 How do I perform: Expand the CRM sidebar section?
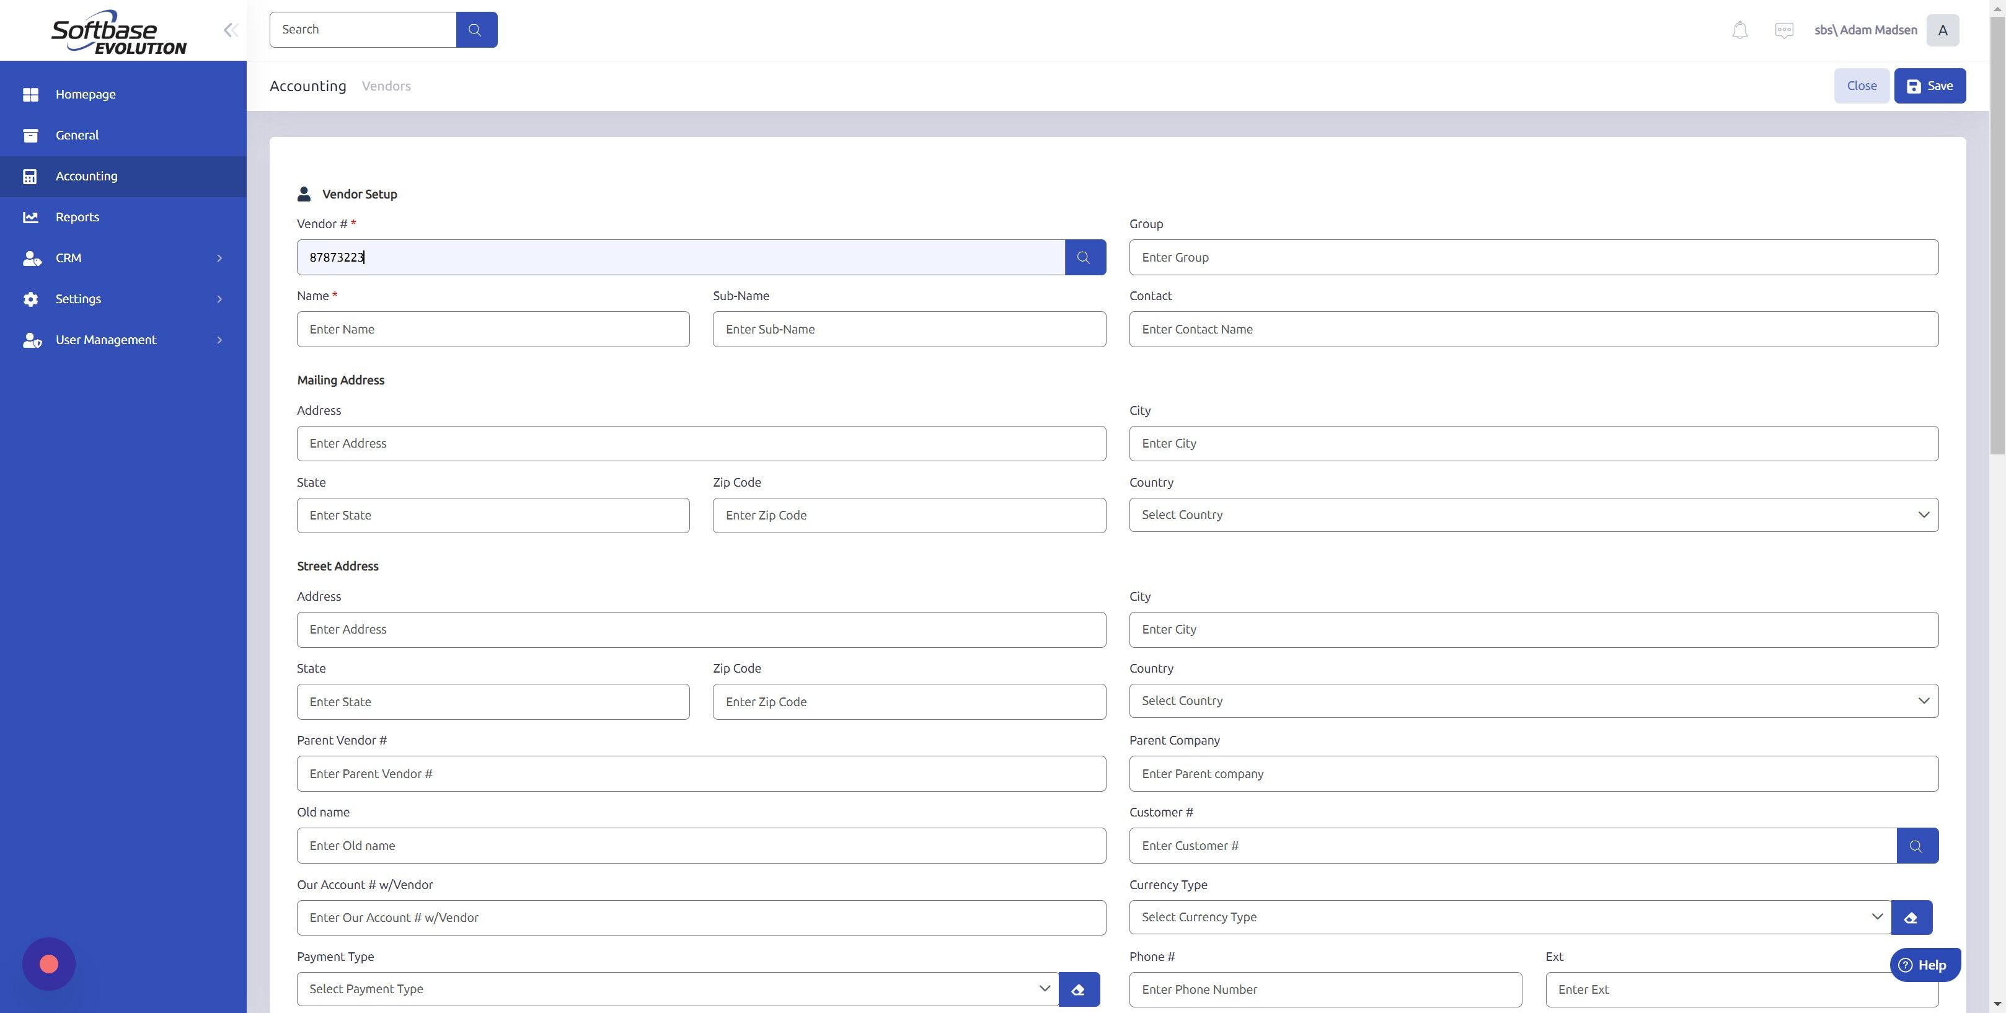pos(219,258)
